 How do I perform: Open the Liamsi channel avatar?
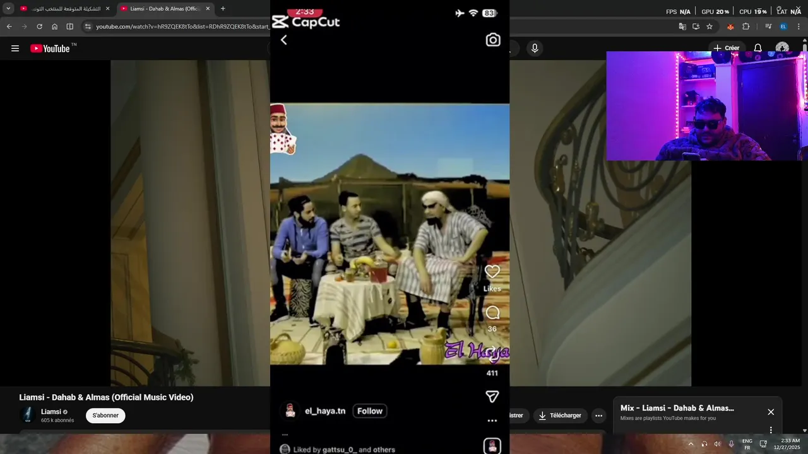pyautogui.click(x=28, y=415)
